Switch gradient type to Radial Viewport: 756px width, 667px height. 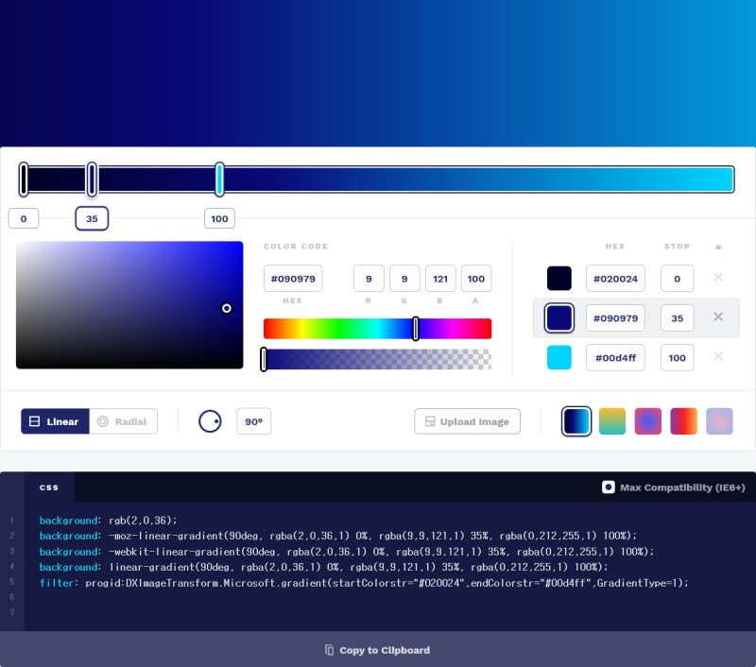click(x=123, y=421)
